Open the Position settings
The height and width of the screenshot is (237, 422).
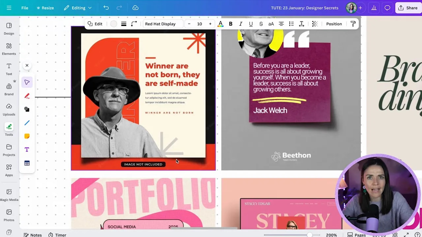click(334, 24)
